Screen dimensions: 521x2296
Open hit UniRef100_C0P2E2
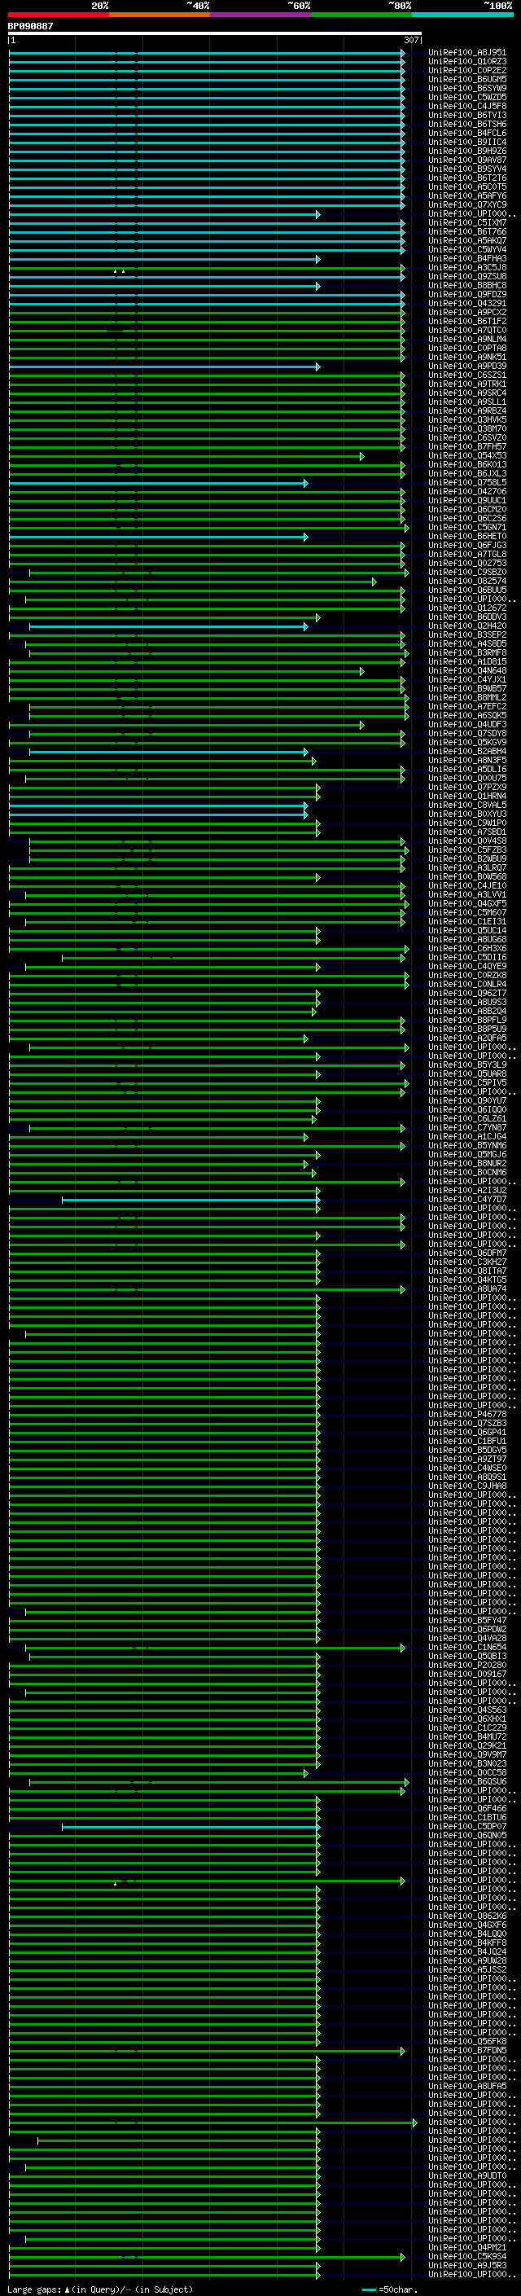[x=467, y=70]
